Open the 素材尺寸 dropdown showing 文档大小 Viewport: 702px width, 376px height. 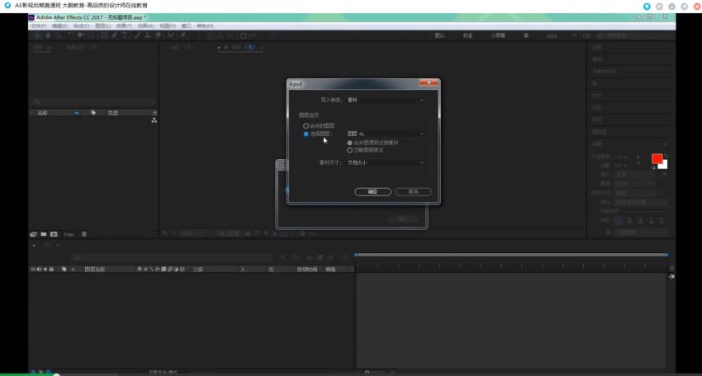click(386, 162)
